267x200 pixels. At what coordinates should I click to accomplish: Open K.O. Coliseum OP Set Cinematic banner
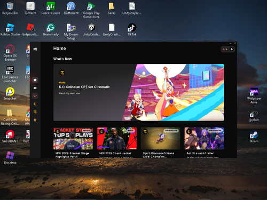[x=139, y=92]
